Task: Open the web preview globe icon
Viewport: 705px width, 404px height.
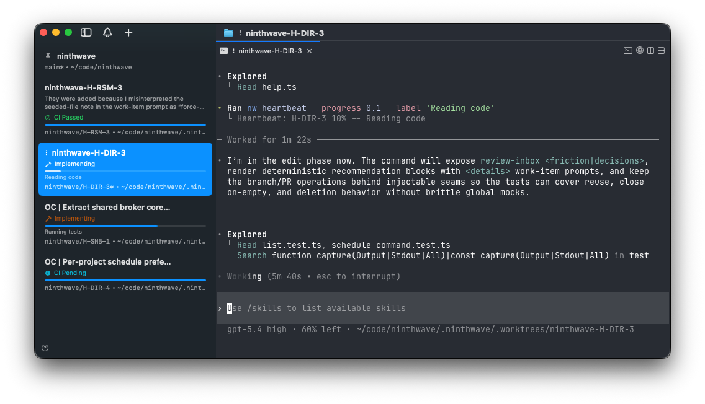Action: click(639, 50)
